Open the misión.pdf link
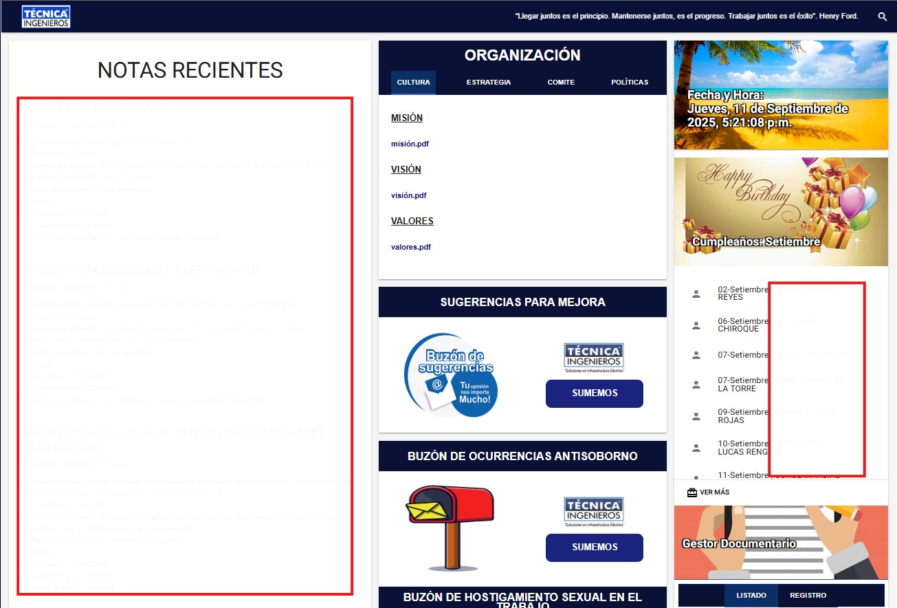 (x=410, y=144)
